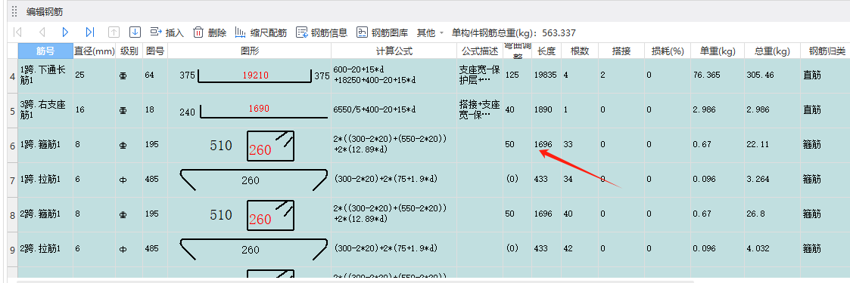This screenshot has height=283, width=850.
Task: Select the 直径(mm) column header
Action: click(x=95, y=51)
